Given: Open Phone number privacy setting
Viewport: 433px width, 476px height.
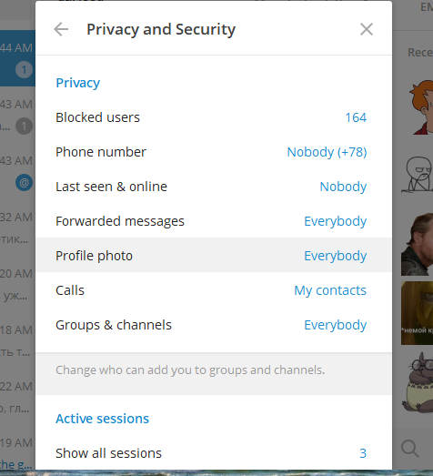Looking at the screenshot, I should pyautogui.click(x=214, y=152).
